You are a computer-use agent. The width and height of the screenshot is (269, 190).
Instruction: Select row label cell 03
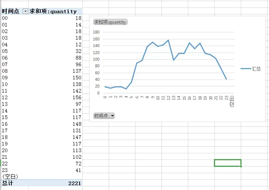[x=15, y=38]
